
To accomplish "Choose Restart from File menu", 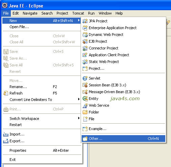I will (x=16, y=125).
